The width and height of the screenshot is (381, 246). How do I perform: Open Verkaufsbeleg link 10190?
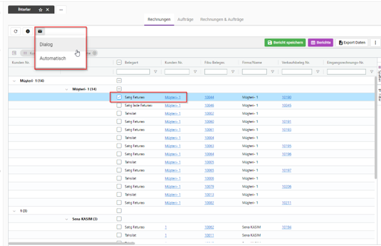tap(287, 97)
